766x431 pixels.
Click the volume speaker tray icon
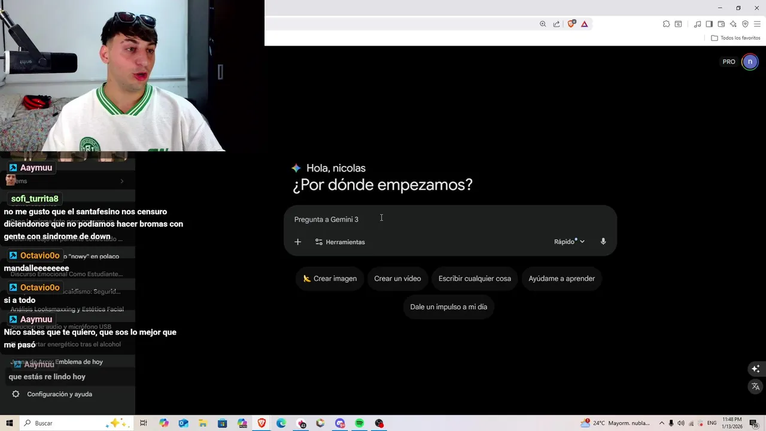coord(681,423)
